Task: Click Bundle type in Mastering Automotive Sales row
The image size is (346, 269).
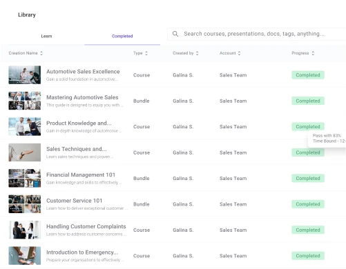Action: click(142, 101)
